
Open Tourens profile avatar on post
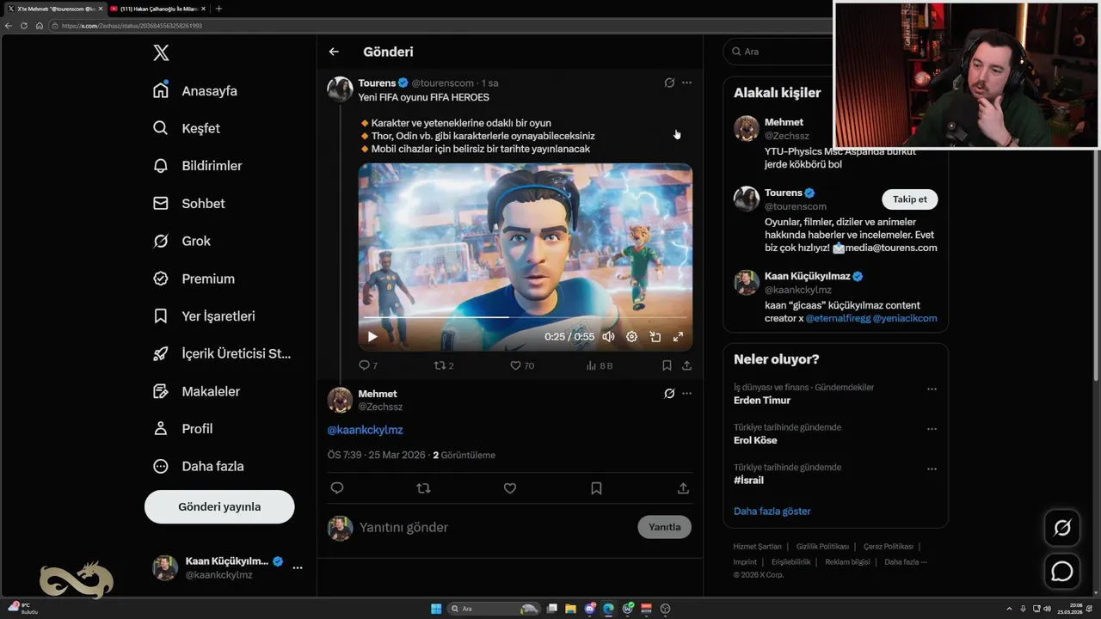tap(340, 89)
